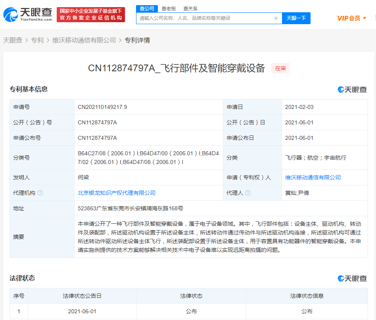Click the 天眼一下 search button
The height and width of the screenshot is (320, 376).
[x=296, y=18]
